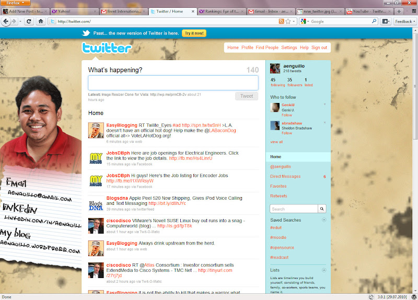Open Favorites in sidebar
This screenshot has height=300, width=418.
coord(278,186)
